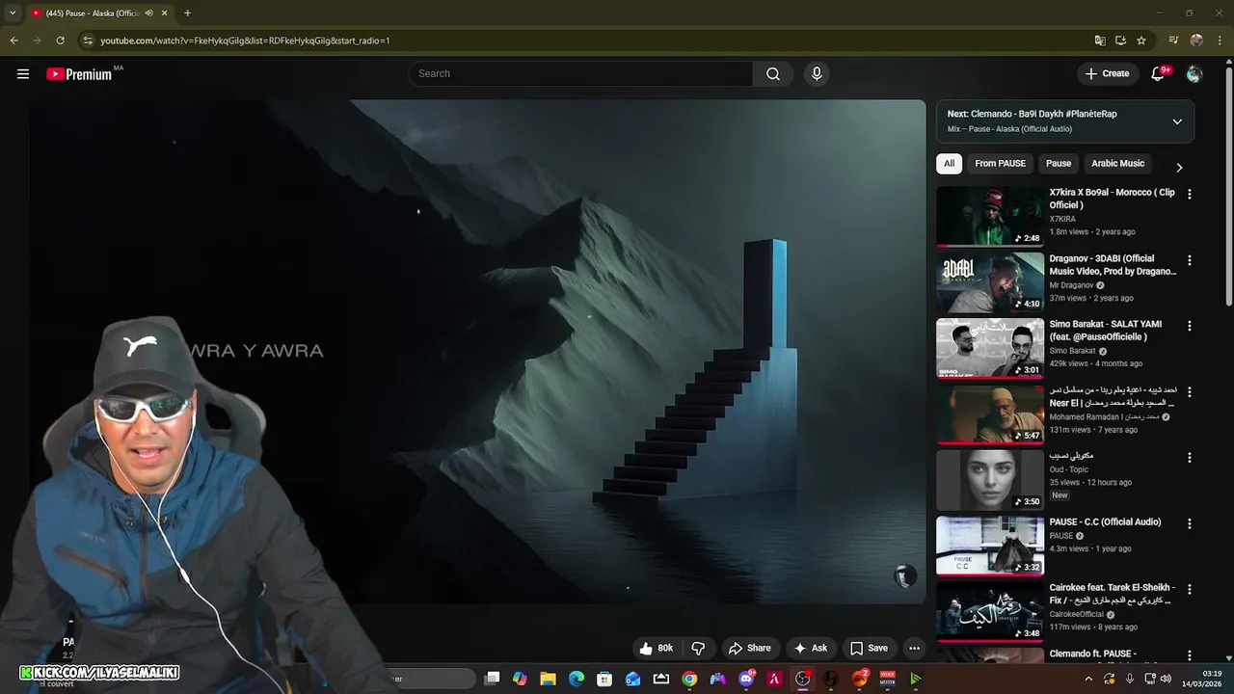Screen dimensions: 1234x694
Task: Open Clemando ft. PAUSE video title
Action: 1092,654
